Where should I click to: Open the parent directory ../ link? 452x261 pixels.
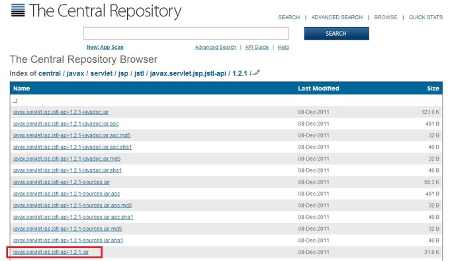pos(15,100)
